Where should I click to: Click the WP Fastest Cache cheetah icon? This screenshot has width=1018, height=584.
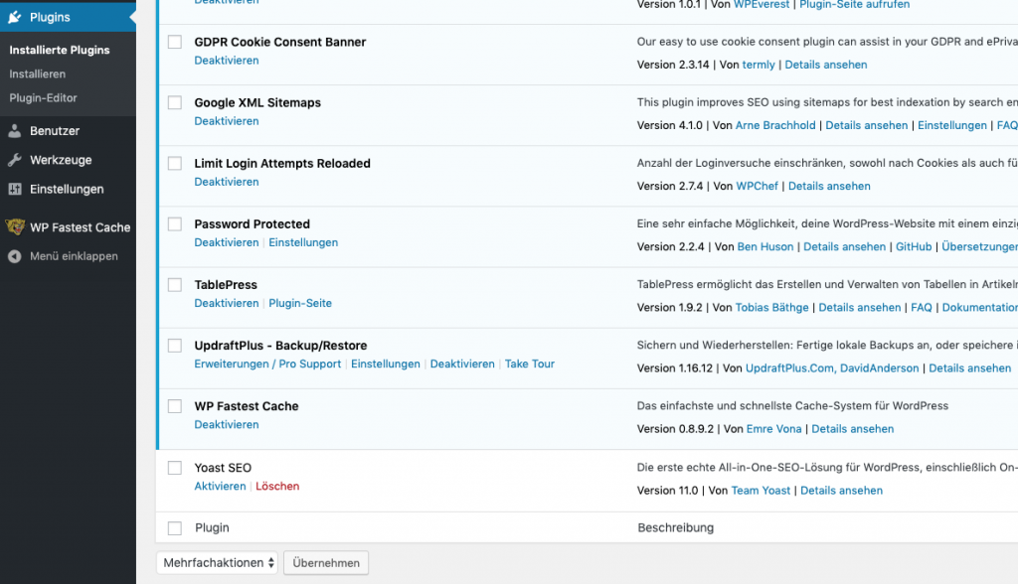(x=15, y=227)
